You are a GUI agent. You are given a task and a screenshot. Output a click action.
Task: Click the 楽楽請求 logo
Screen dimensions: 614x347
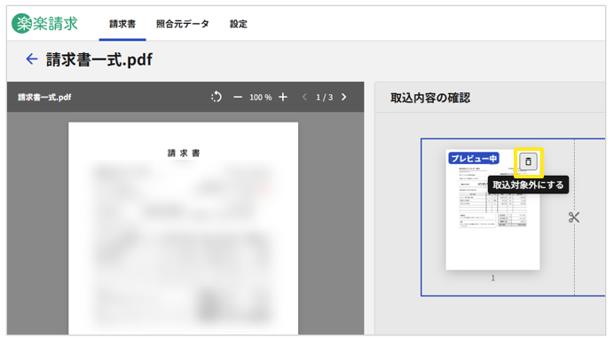point(44,23)
